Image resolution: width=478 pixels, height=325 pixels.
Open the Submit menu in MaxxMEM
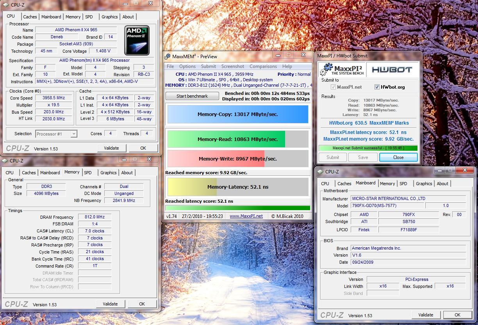click(209, 66)
